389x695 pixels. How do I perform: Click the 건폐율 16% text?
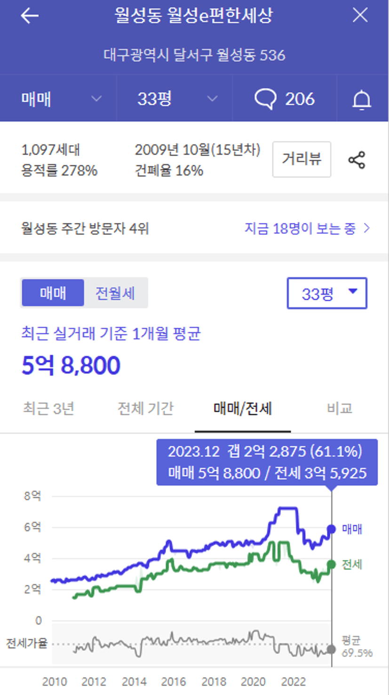point(169,170)
